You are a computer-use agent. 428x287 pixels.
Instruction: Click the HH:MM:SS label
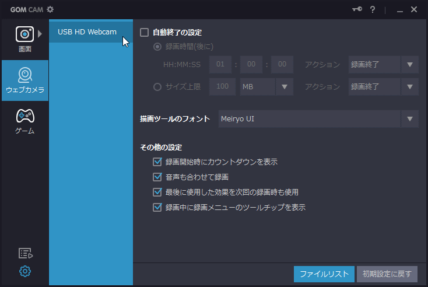[182, 64]
